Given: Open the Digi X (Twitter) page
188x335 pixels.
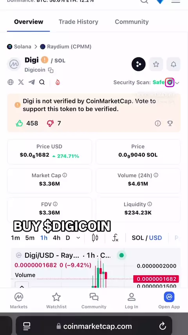Looking at the screenshot, I should pyautogui.click(x=21, y=82).
